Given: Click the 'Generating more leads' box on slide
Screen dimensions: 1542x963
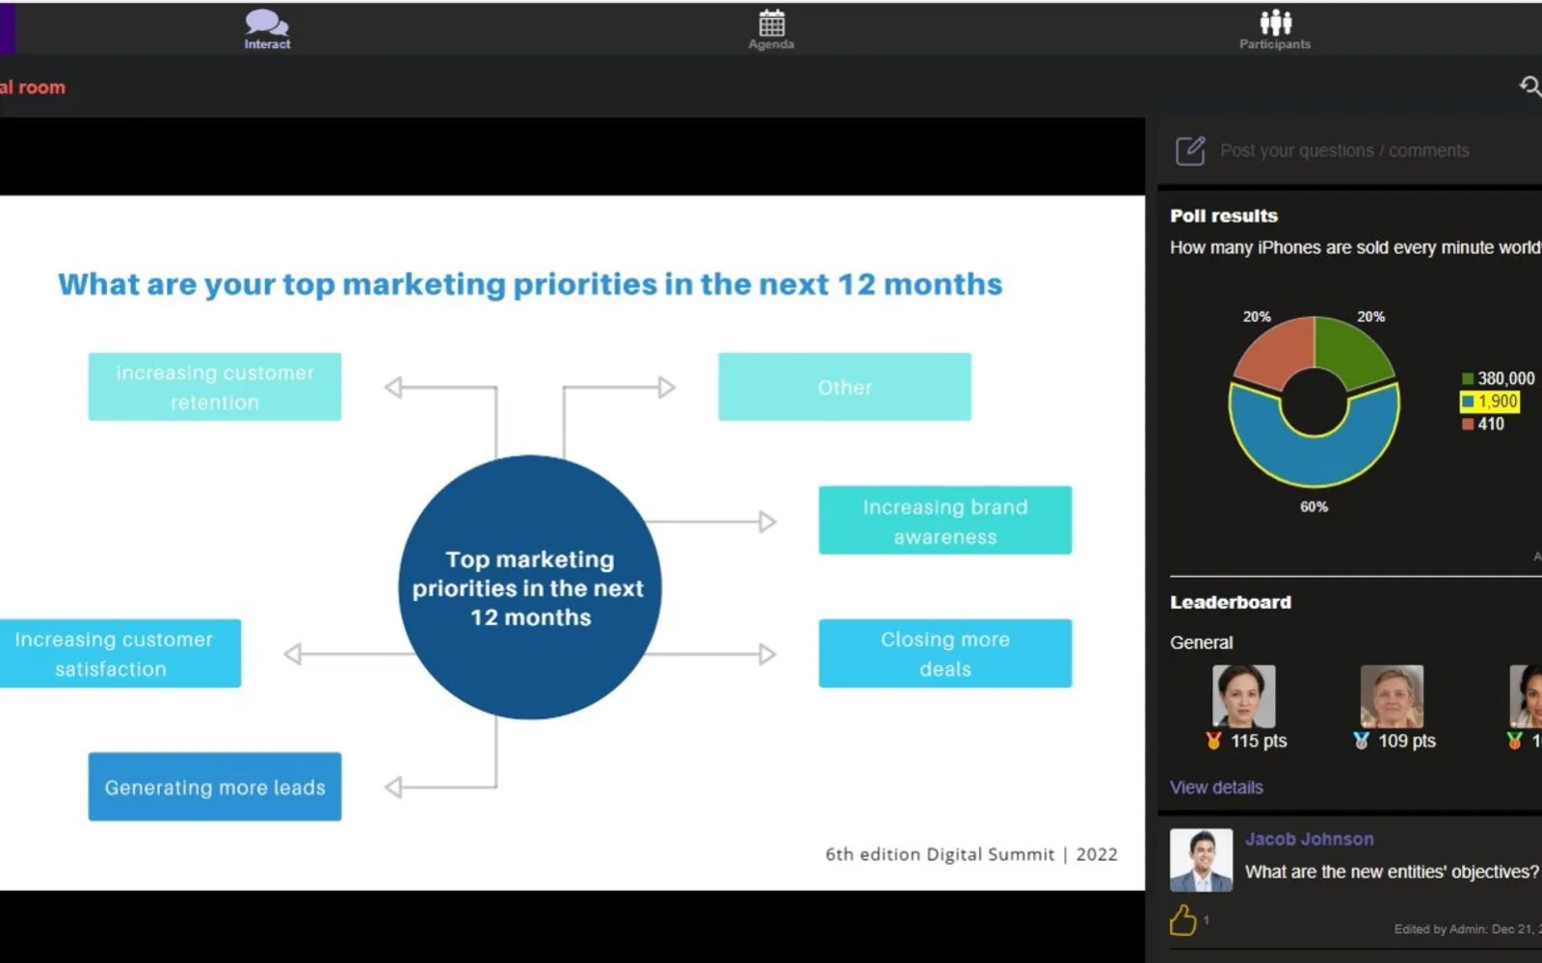Looking at the screenshot, I should [215, 787].
